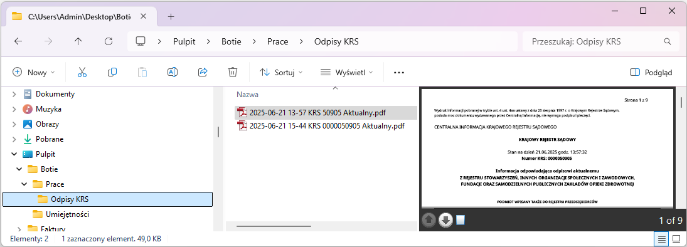Select Botie folder in navigation tree
Screen dimensions: 687x247
pos(49,169)
